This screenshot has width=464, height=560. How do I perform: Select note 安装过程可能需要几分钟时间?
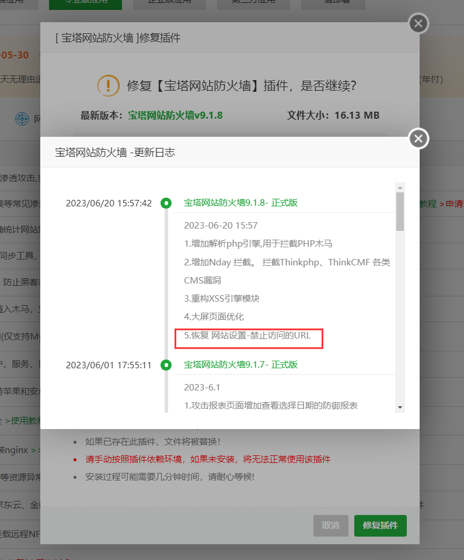170,477
